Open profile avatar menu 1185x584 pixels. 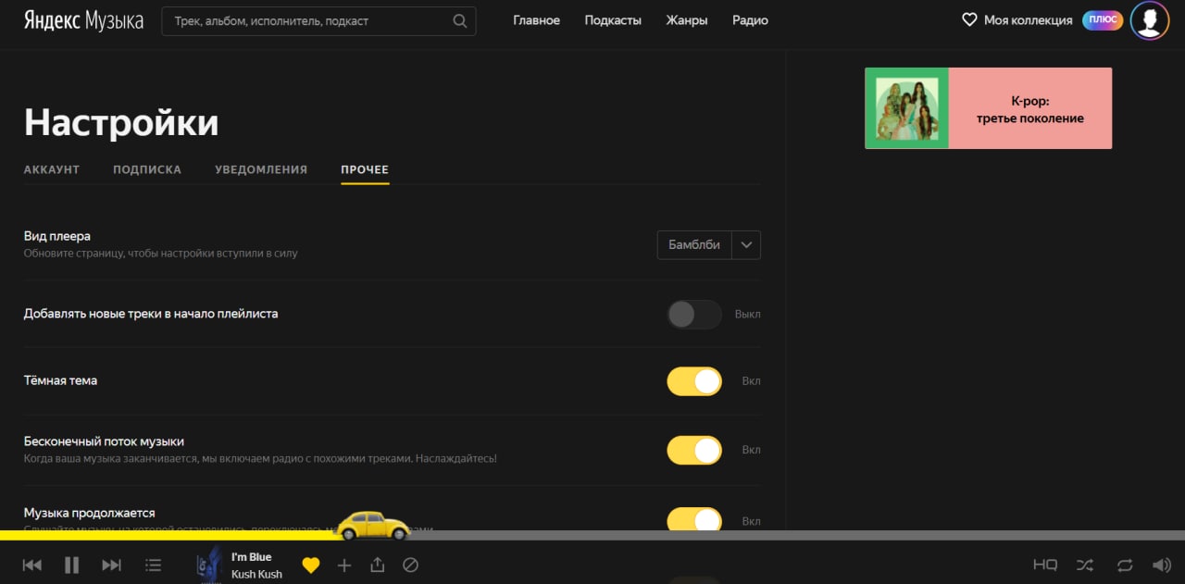pos(1150,20)
